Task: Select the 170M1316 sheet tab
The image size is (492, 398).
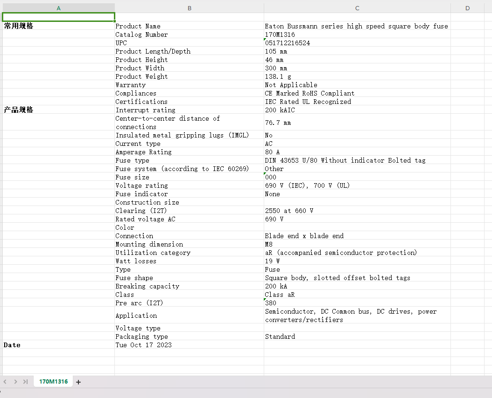Action: tap(53, 382)
